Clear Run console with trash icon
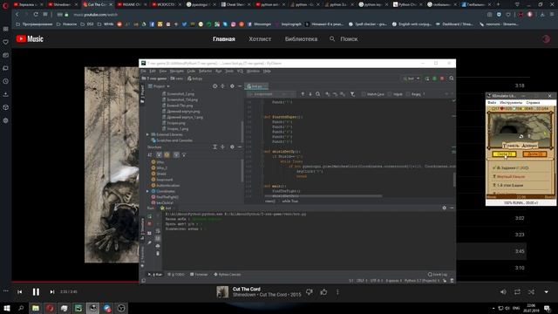The height and width of the screenshot is (314, 558). point(158,254)
